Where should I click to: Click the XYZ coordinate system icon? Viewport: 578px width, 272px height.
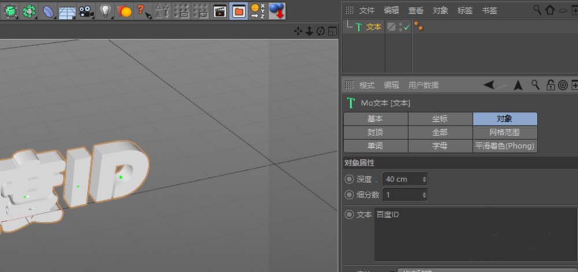(x=257, y=11)
